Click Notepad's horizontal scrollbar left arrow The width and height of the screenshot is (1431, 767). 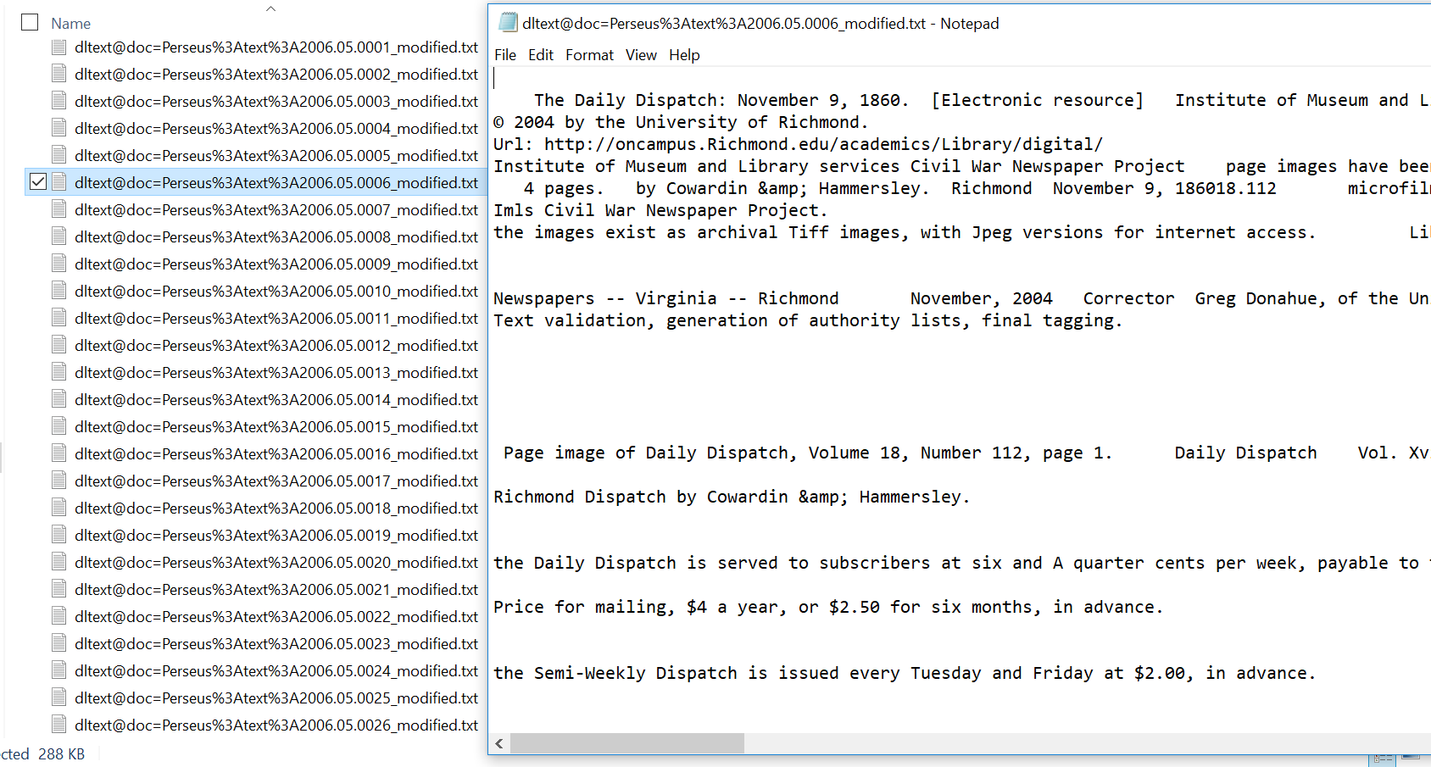(499, 743)
